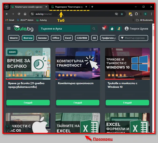Viewport: 158px width, 143px height.
Task: Go back to the previous page
Action: click(x=7, y=14)
